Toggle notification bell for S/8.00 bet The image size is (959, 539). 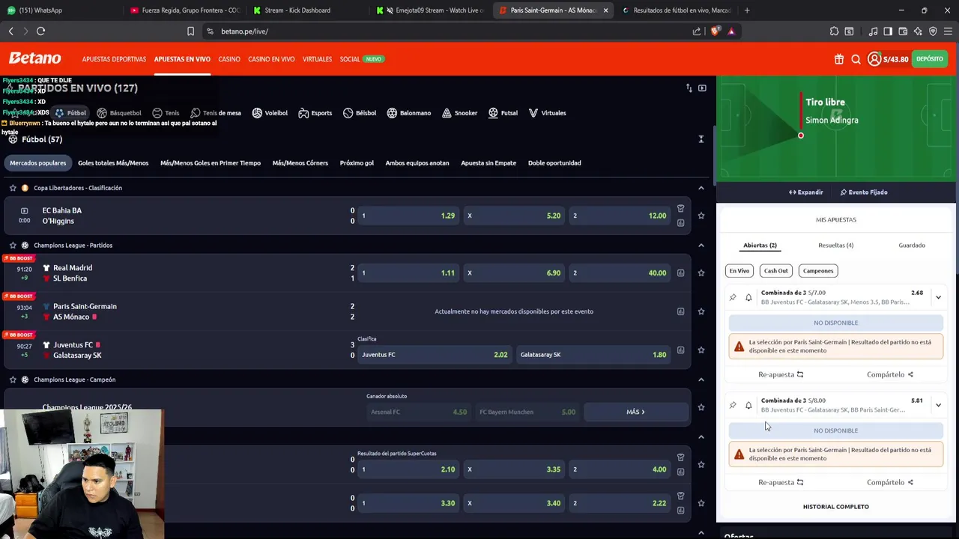pos(748,405)
